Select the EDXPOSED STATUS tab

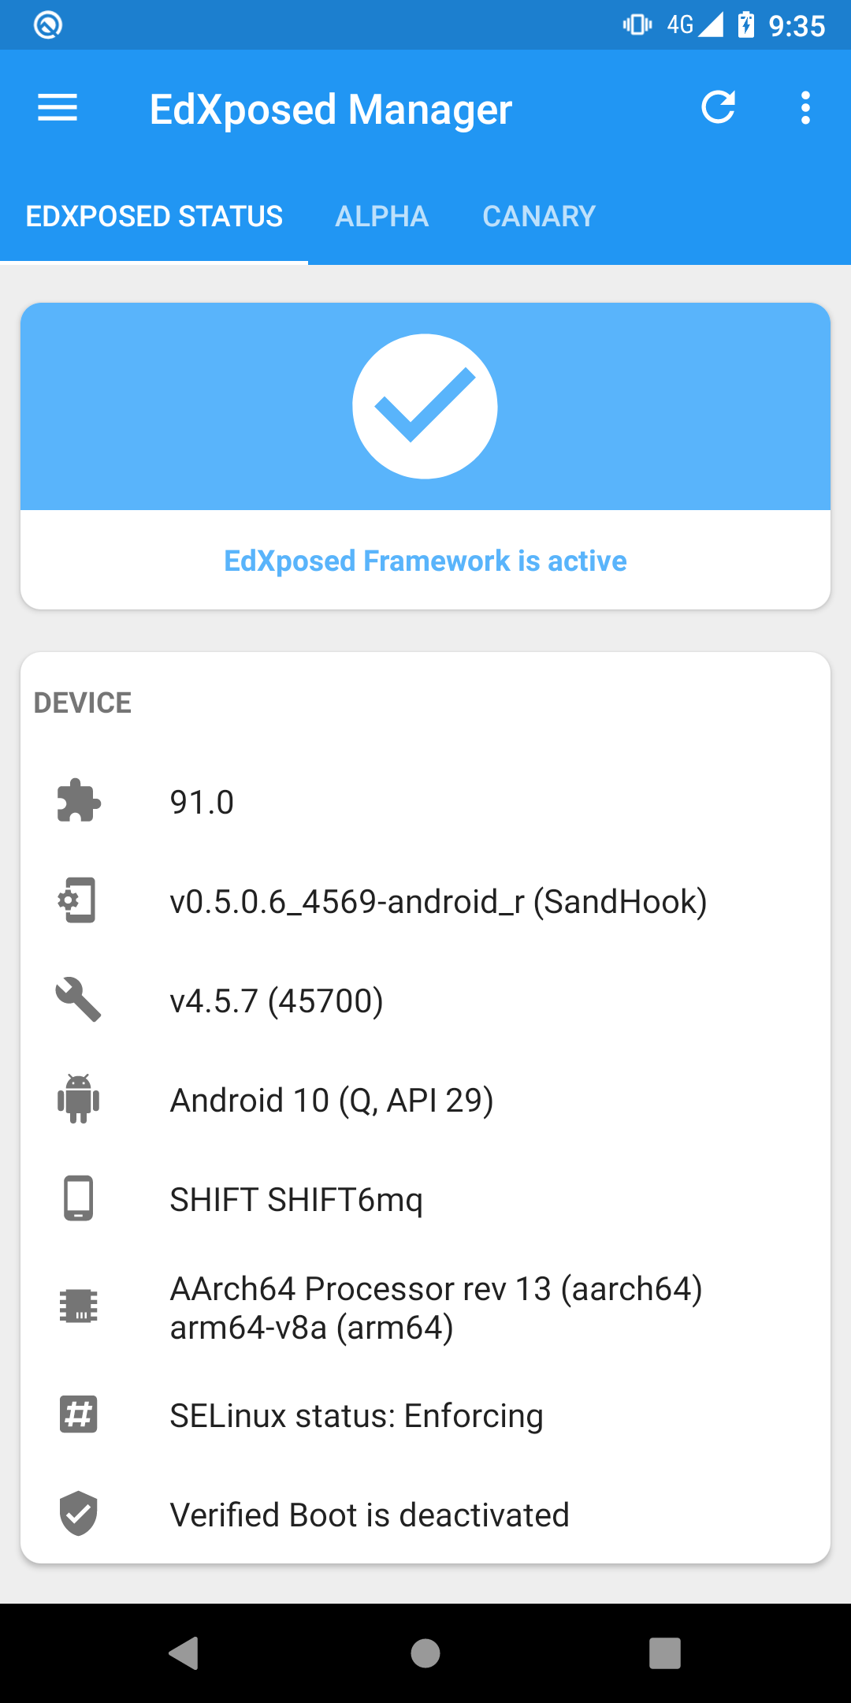click(154, 216)
